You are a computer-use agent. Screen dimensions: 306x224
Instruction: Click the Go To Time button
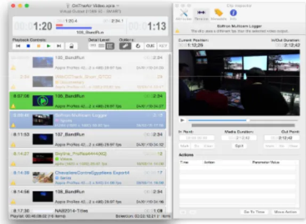(x=254, y=212)
